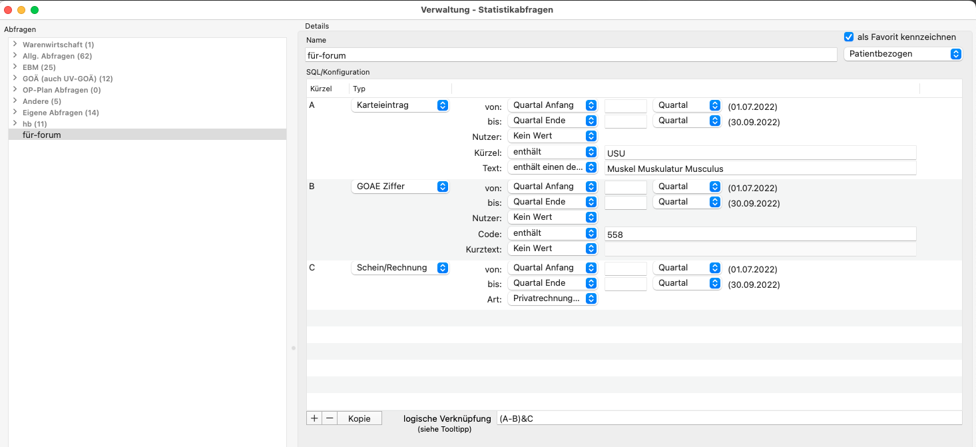The image size is (976, 447).
Task: Open row A 'bis' Quartal Ende dropdown
Action: pyautogui.click(x=553, y=121)
